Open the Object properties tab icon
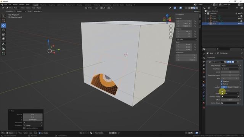 pyautogui.click(x=204, y=81)
